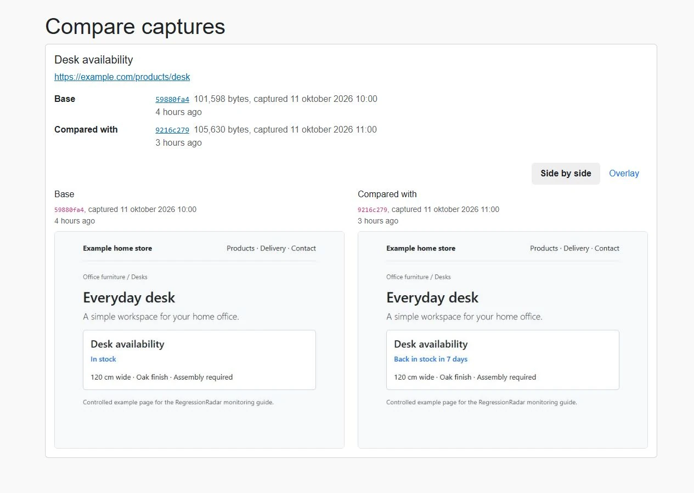This screenshot has height=493, width=694.
Task: Open the Compared with screenshot showing Back in stock
Action: 503,340
